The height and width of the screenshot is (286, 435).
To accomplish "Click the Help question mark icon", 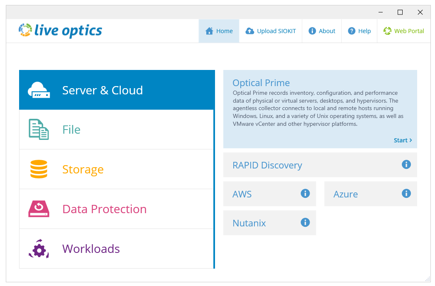I will (352, 31).
